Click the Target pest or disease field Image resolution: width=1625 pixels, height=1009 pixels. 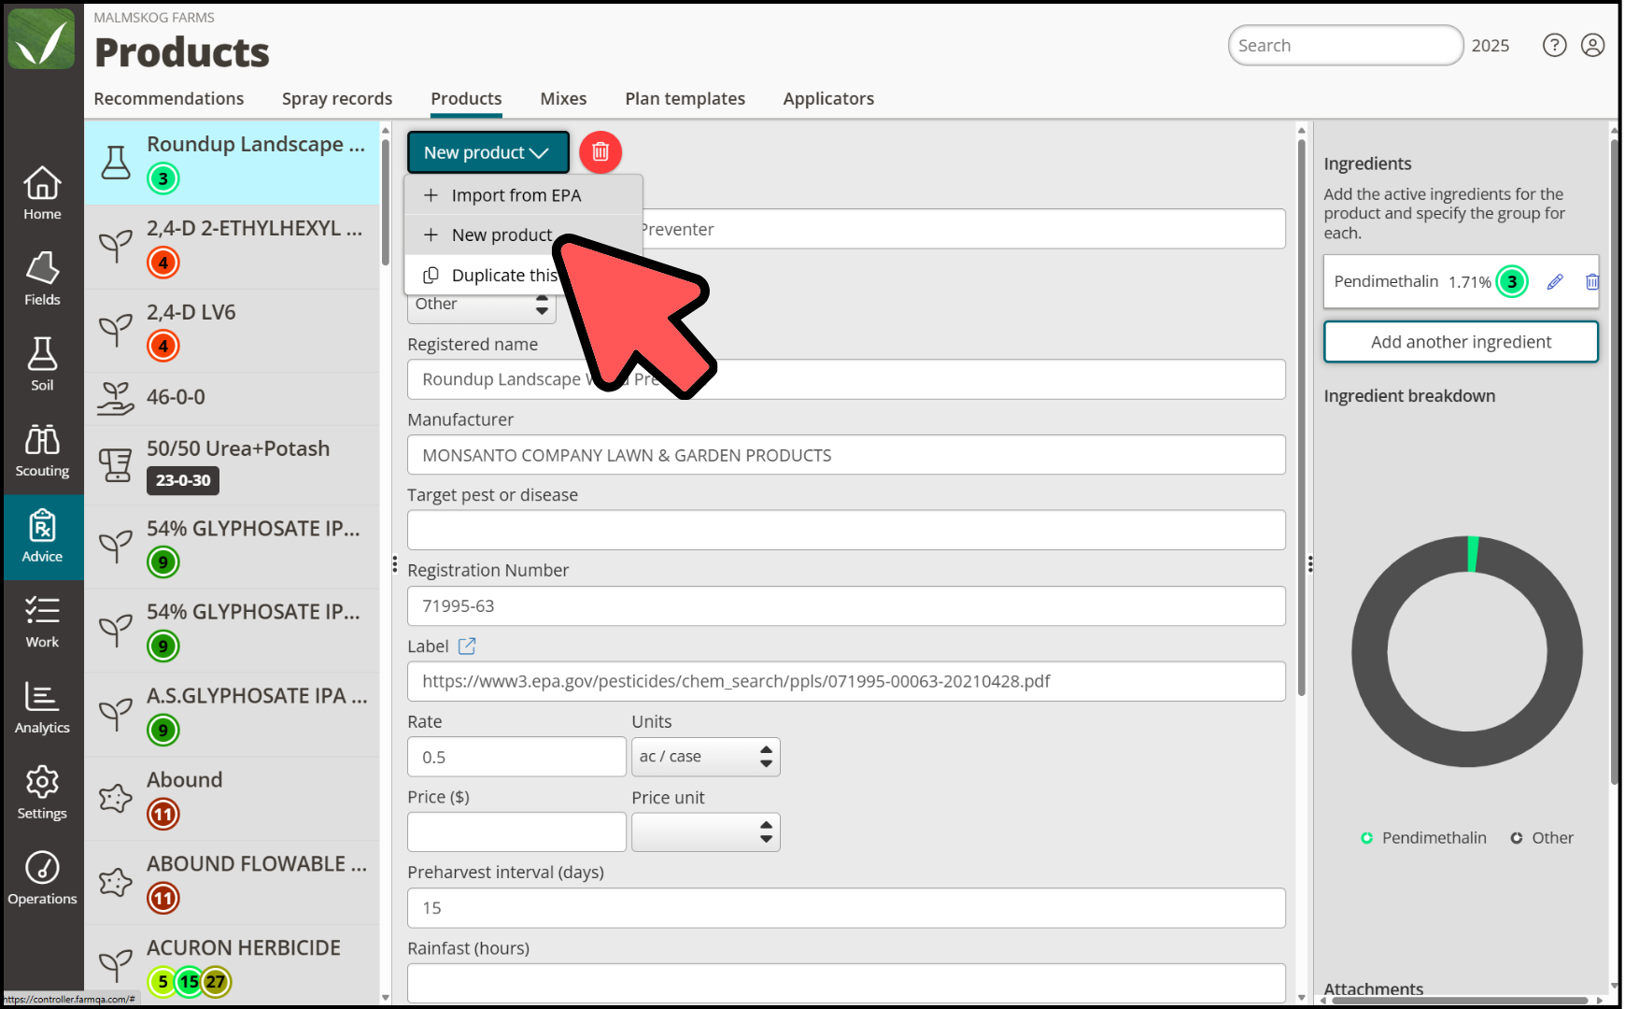[x=846, y=531]
